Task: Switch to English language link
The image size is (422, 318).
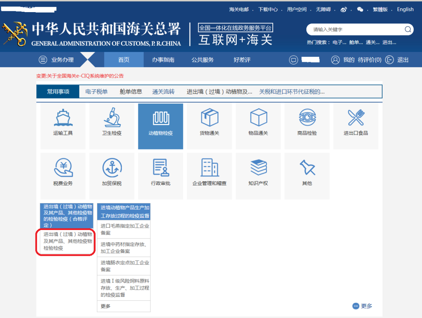Action: (x=405, y=9)
